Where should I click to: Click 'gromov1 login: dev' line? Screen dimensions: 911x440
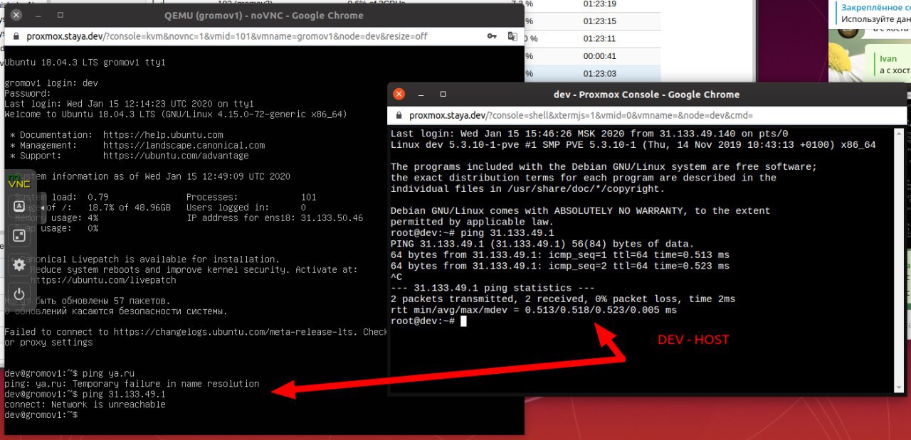tap(51, 83)
